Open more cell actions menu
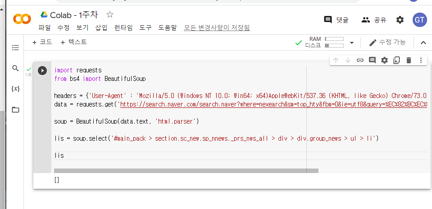 421,60
